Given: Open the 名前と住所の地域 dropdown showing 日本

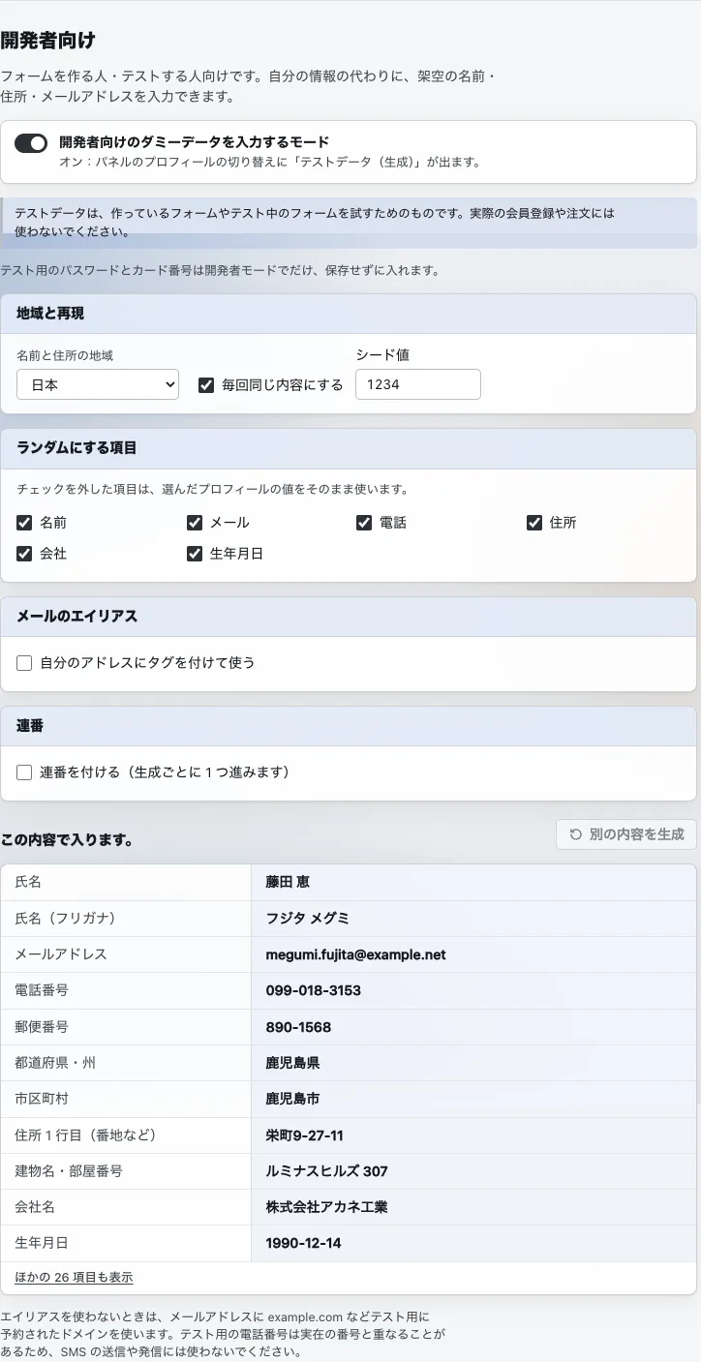Looking at the screenshot, I should (98, 384).
